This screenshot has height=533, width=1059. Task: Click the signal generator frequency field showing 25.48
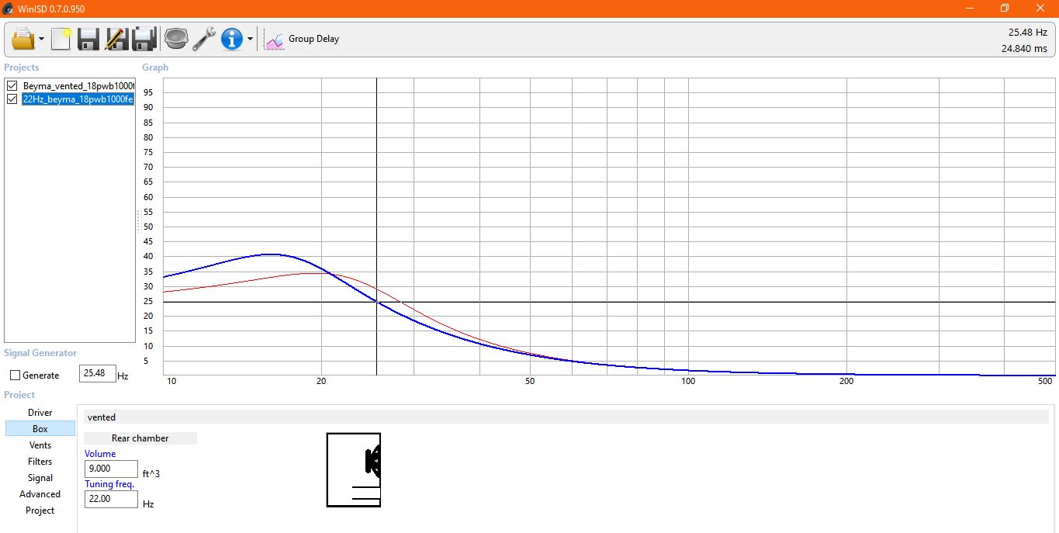point(98,374)
